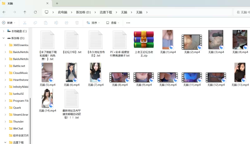
Task: Open a new tab with plus button
Action: click(x=57, y=3)
